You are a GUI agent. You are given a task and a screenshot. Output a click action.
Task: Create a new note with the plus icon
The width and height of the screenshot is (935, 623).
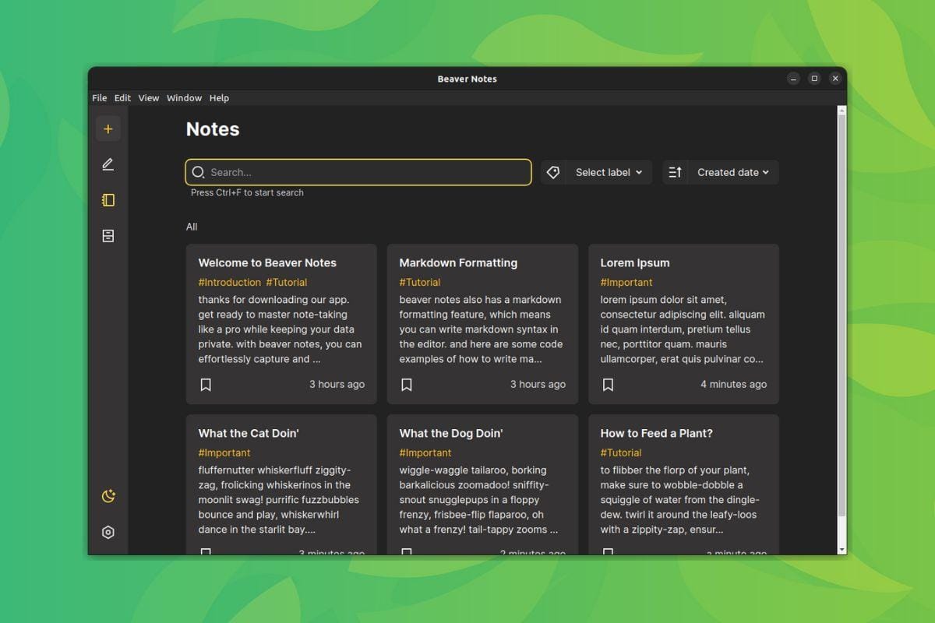pos(108,128)
